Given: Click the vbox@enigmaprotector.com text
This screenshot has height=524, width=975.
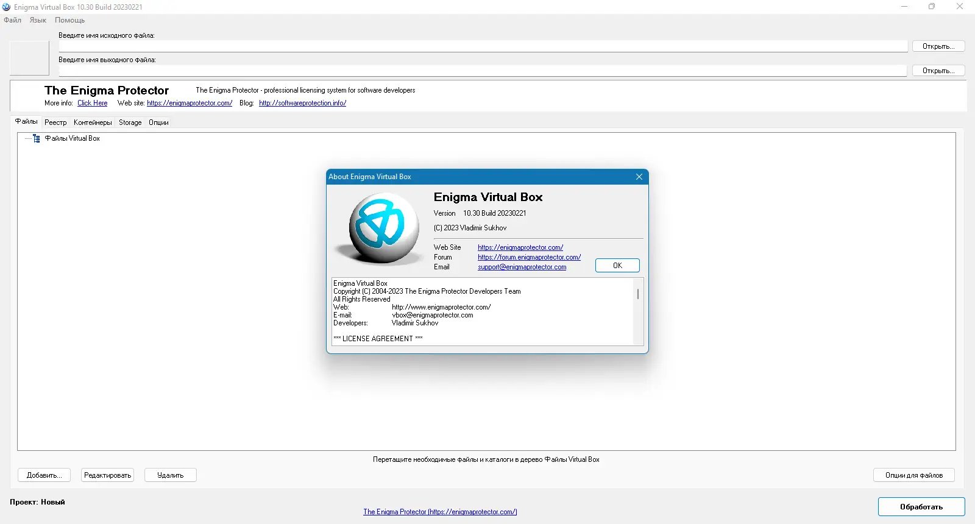Looking at the screenshot, I should [x=433, y=315].
